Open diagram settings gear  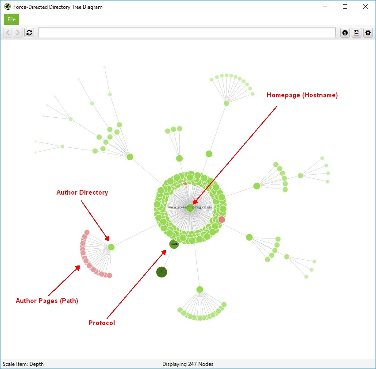368,32
